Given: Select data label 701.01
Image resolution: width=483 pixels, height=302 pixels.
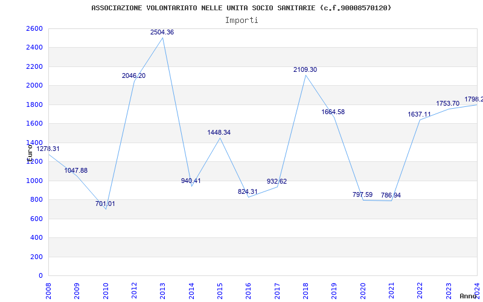Looking at the screenshot, I should click(x=105, y=204).
